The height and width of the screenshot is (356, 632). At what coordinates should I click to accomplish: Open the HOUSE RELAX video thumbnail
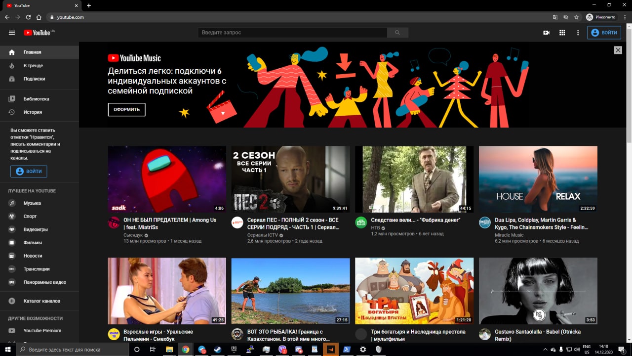[x=538, y=179]
